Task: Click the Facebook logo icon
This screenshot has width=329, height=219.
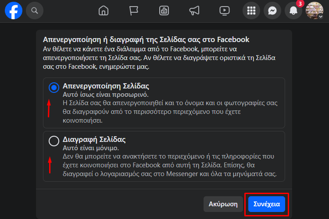Action: pos(14,11)
